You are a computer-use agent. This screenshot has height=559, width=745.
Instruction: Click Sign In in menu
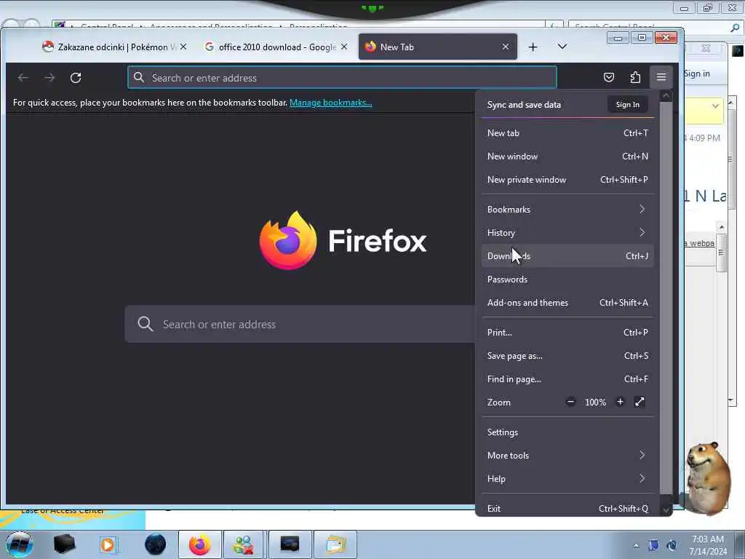click(628, 105)
